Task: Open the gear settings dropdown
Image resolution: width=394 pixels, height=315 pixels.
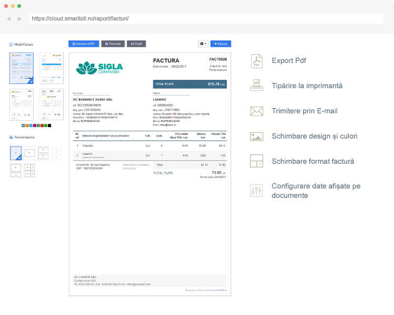Action: (x=203, y=44)
